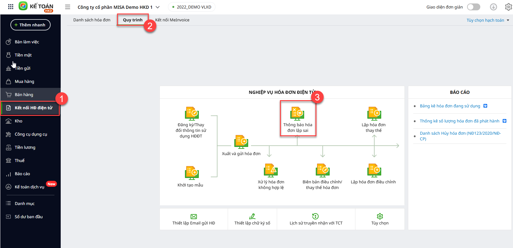Click the 'Thêm nhanh' button
This screenshot has height=248, width=513.
31,25
